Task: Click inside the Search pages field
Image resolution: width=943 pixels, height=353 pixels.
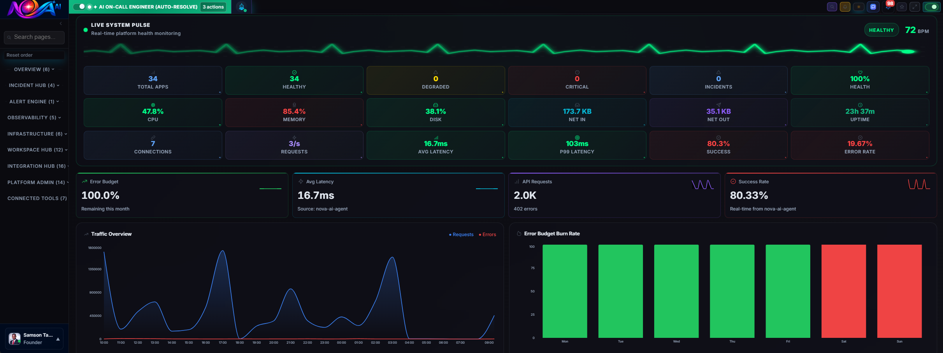Action: (34, 37)
